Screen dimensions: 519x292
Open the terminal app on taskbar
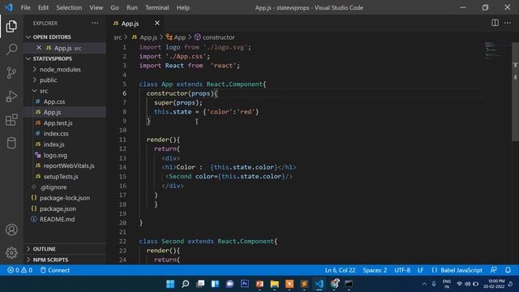349,284
